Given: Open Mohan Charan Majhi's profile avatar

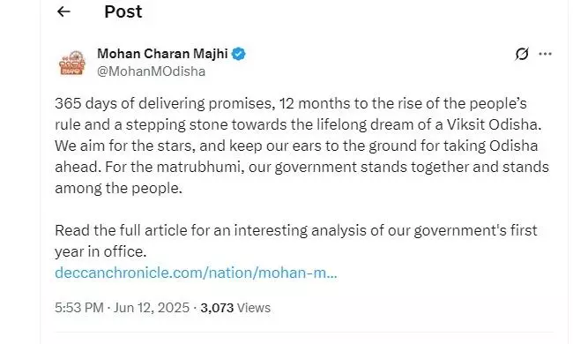Looking at the screenshot, I should point(72,63).
